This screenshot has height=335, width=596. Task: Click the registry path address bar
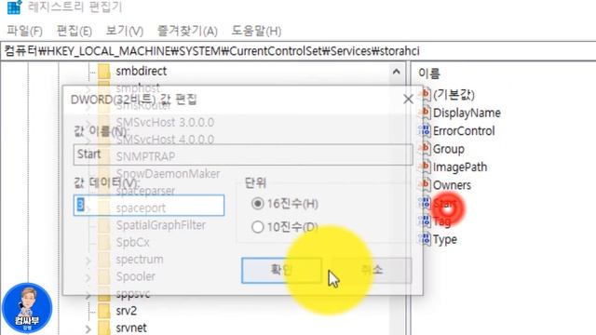pos(298,51)
